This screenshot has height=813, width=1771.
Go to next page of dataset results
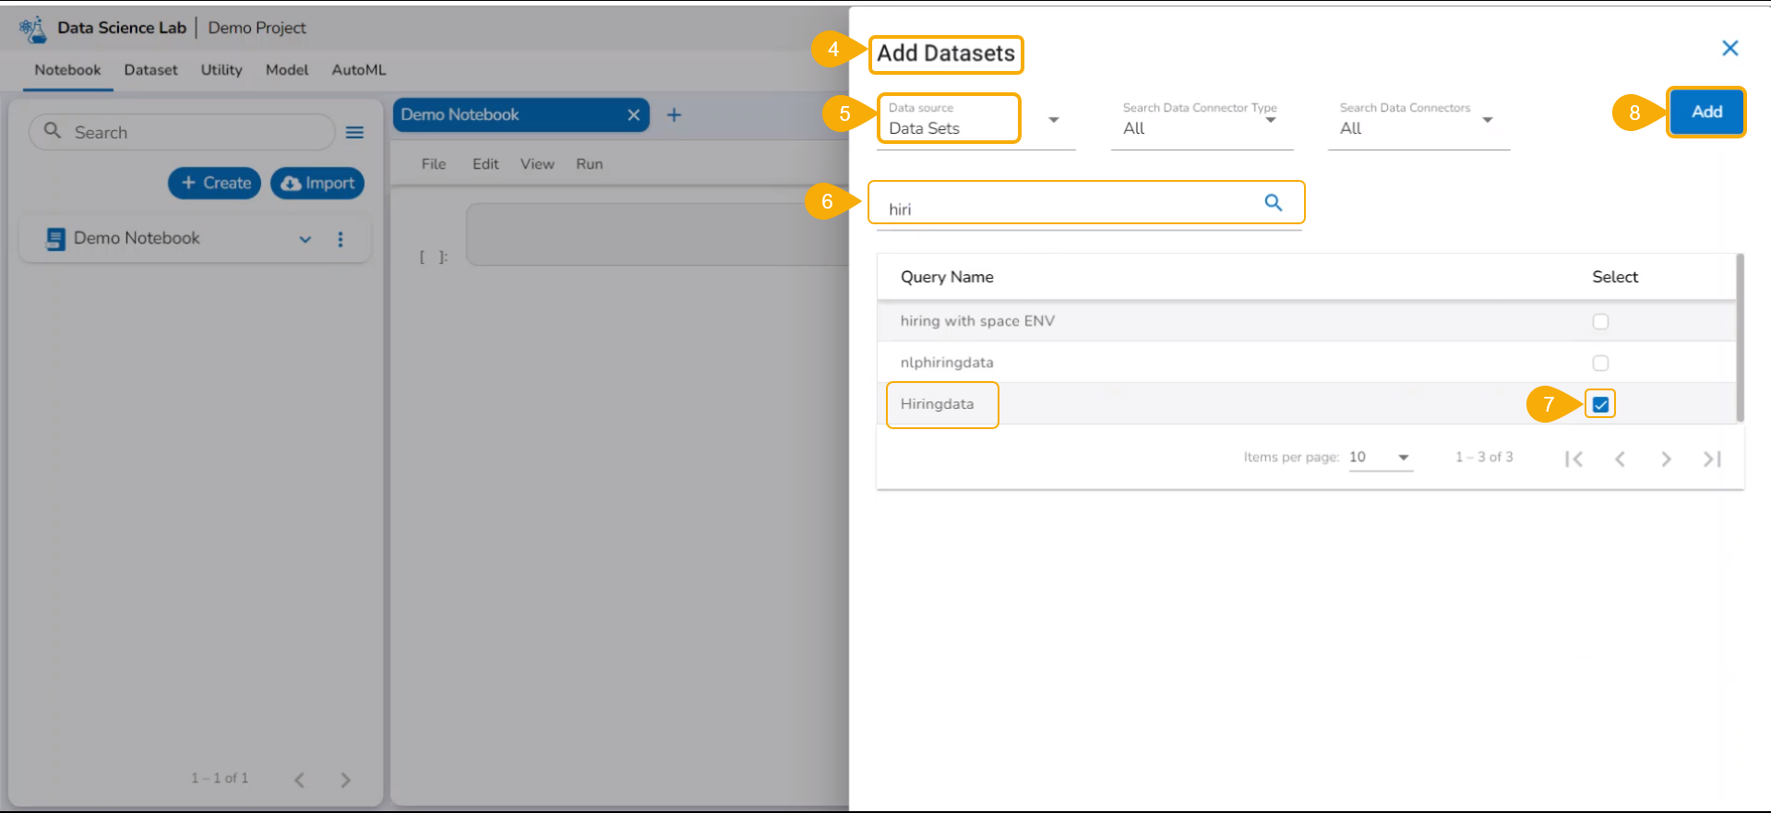(x=1666, y=459)
